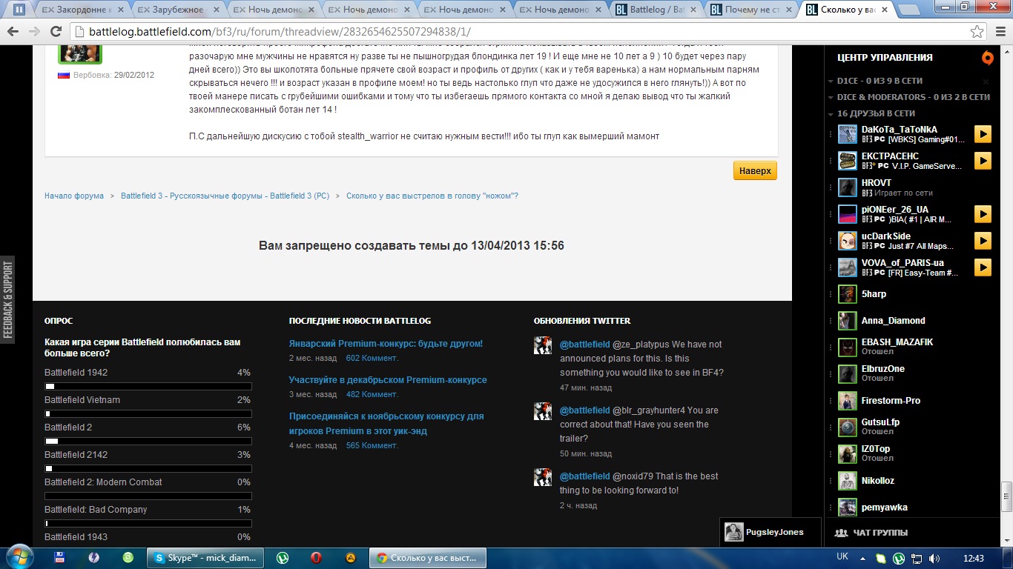The width and height of the screenshot is (1013, 569).
Task: Switch to the 'Закордонне' browser tab
Action: [78, 10]
